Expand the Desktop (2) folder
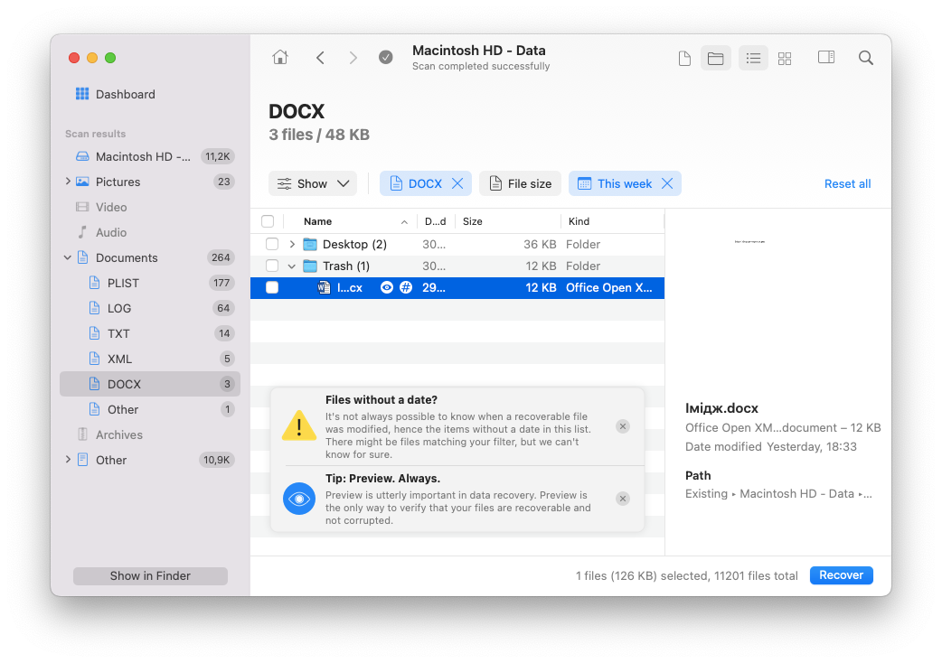Viewport: 942px width, 663px height. coord(292,244)
